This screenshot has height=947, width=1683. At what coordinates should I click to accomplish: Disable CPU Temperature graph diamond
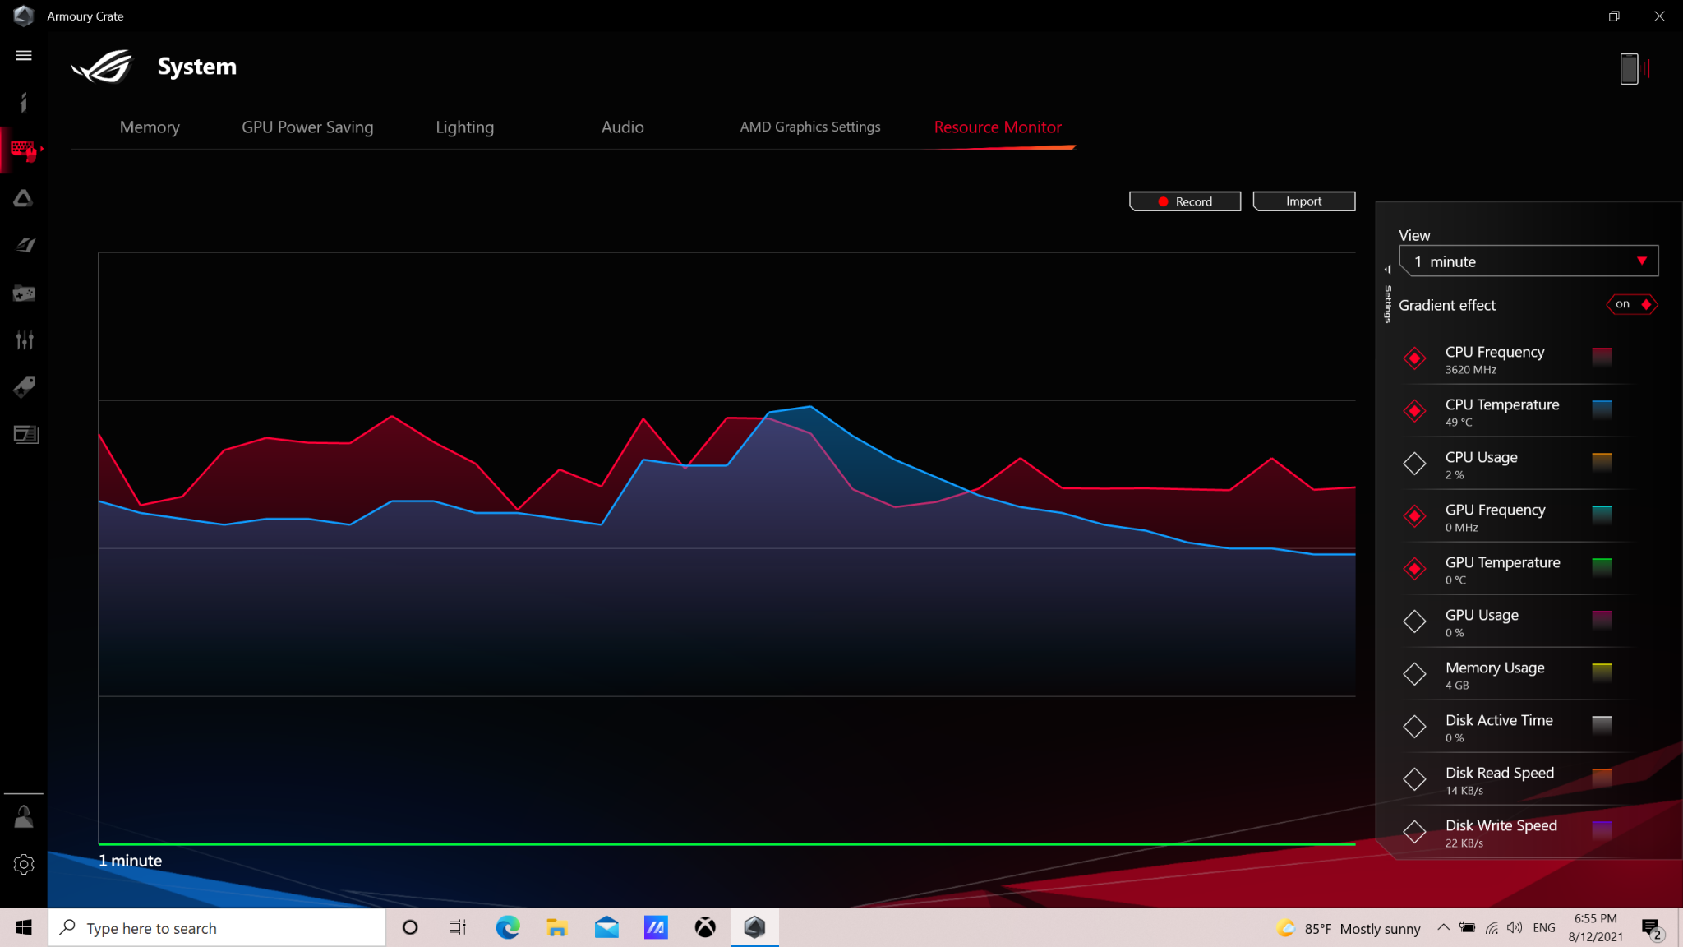click(1414, 410)
